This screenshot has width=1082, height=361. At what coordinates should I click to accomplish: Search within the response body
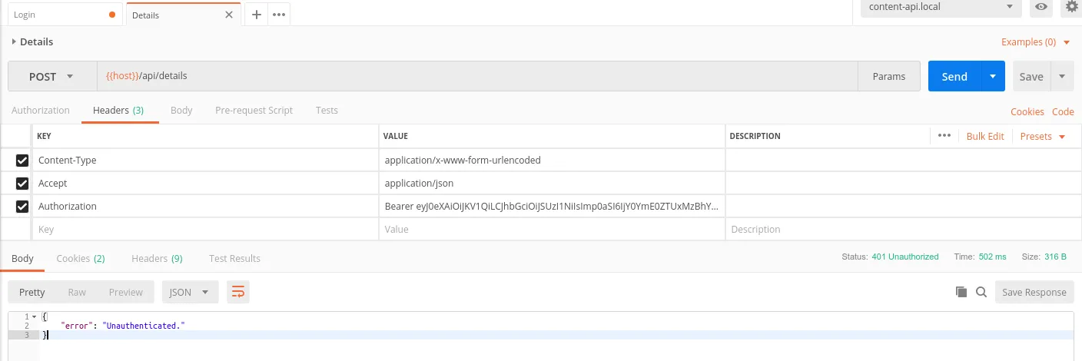tap(981, 292)
